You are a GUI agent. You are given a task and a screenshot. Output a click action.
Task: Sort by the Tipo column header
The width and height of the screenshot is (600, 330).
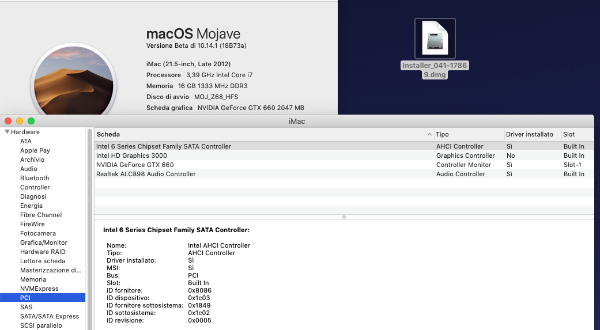coord(442,134)
